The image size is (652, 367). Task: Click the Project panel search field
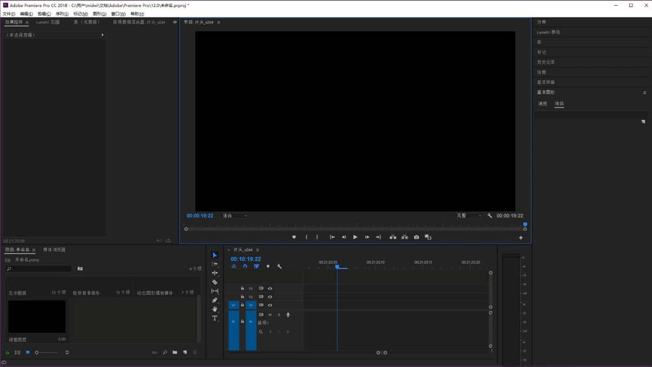tap(39, 269)
